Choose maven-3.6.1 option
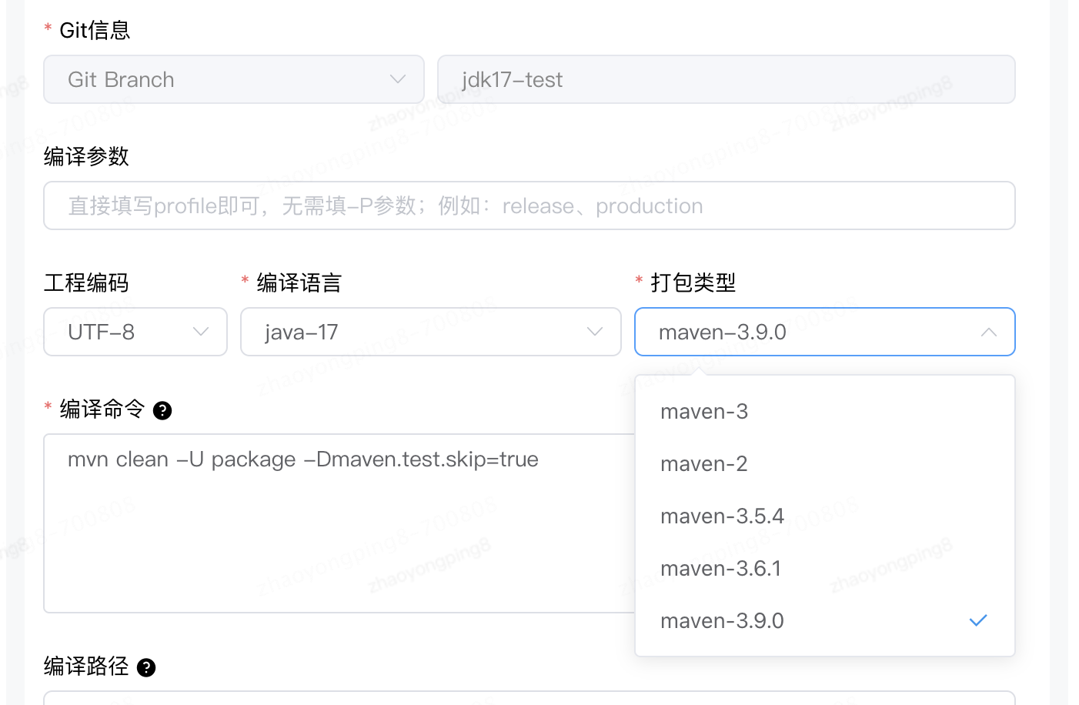 825,568
